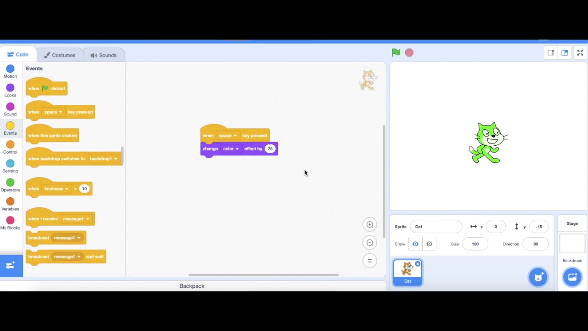Image resolution: width=588 pixels, height=331 pixels.
Task: Select the Cat sprite thumbnail
Action: [407, 273]
